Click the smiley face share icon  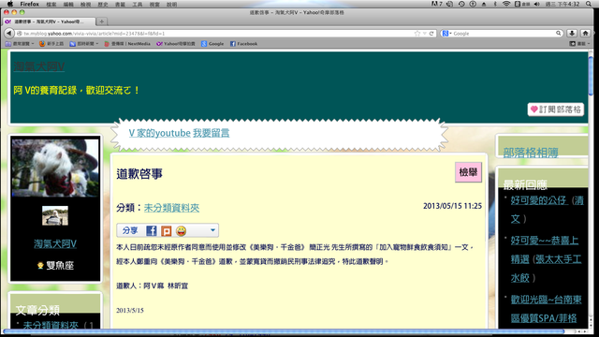(x=181, y=231)
